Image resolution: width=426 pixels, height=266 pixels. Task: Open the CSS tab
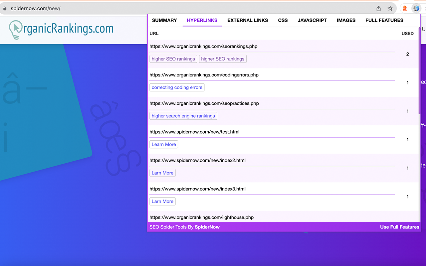[x=283, y=20]
